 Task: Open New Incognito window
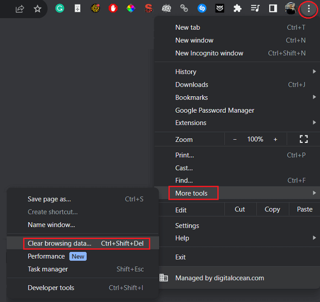pyautogui.click(x=209, y=53)
